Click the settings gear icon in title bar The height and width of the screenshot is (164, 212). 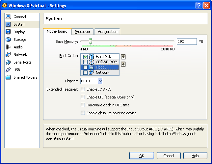(5, 5)
